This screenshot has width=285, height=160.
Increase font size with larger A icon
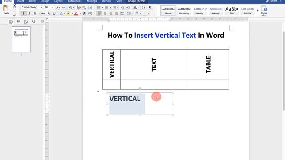pyautogui.click(x=57, y=8)
